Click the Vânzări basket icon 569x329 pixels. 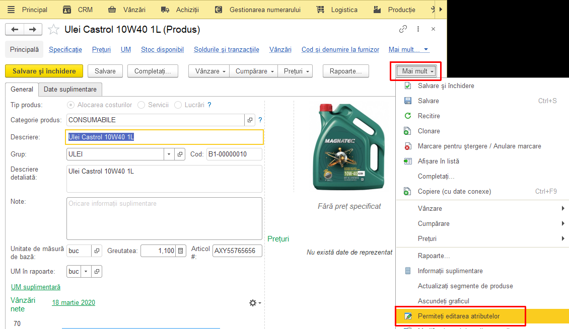pyautogui.click(x=112, y=10)
